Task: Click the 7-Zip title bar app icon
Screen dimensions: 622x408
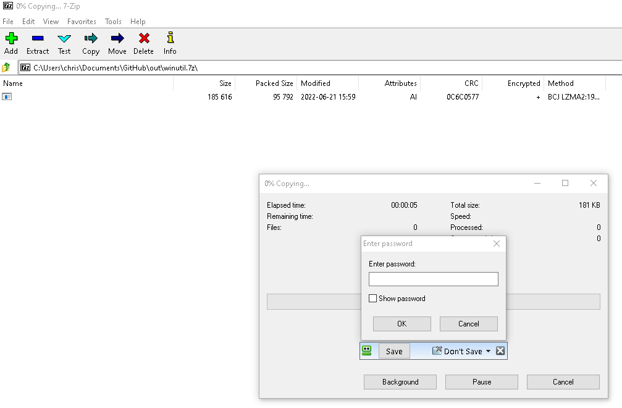Action: 8,6
